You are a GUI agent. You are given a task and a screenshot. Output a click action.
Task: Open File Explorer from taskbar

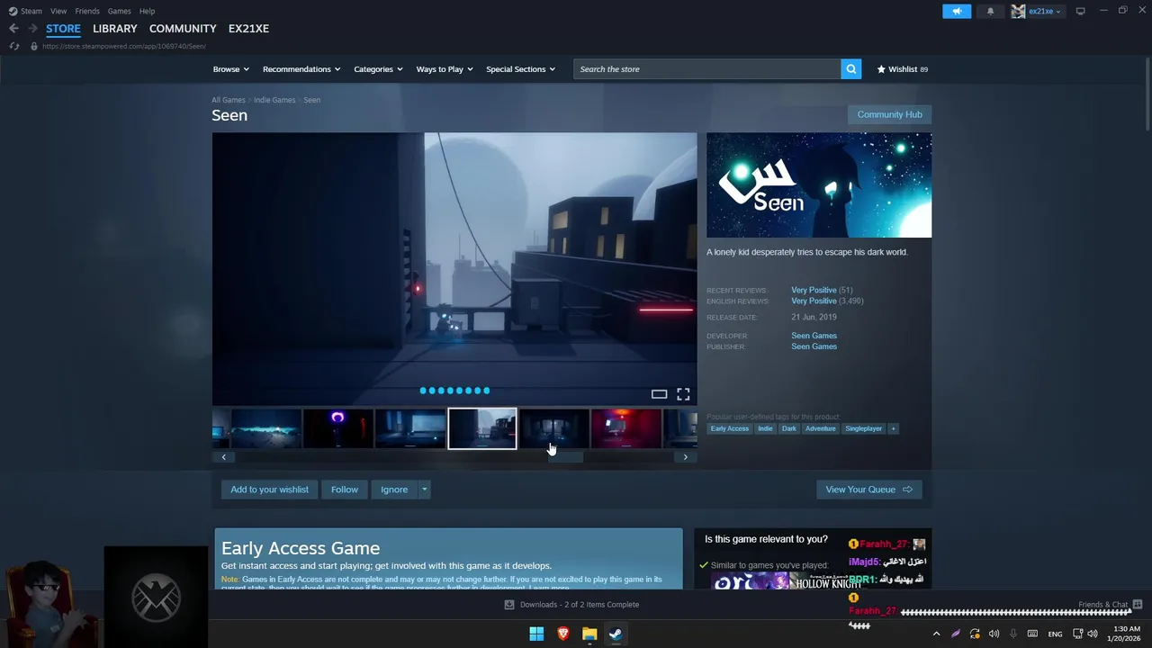point(589,634)
